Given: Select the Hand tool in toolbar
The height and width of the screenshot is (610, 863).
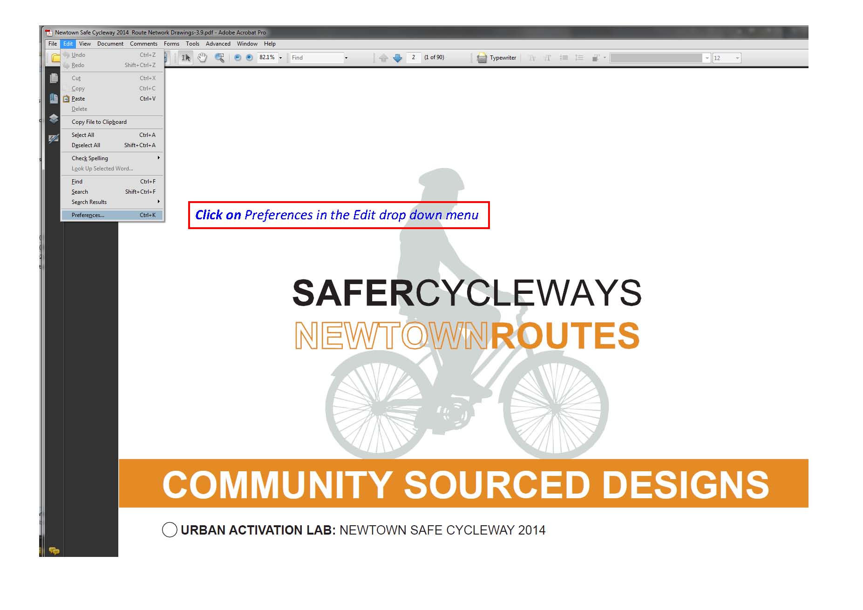Looking at the screenshot, I should point(202,58).
